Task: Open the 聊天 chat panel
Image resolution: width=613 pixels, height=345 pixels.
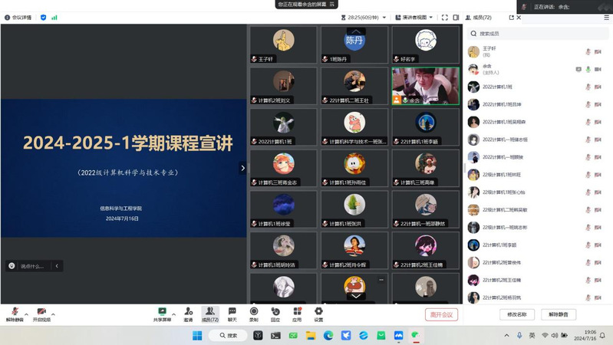Action: (x=232, y=311)
